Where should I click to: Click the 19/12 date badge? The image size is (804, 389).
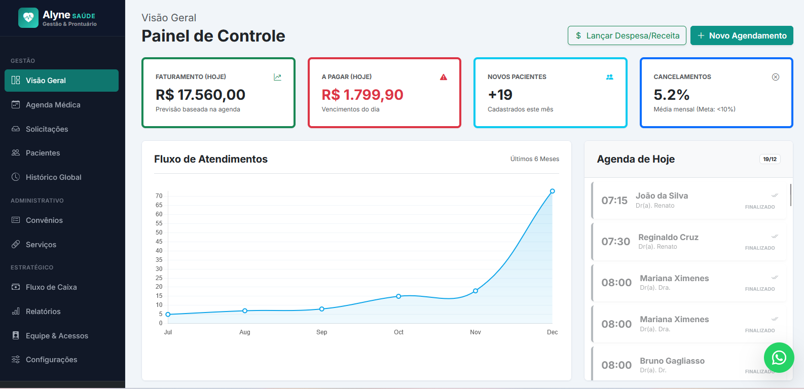770,159
